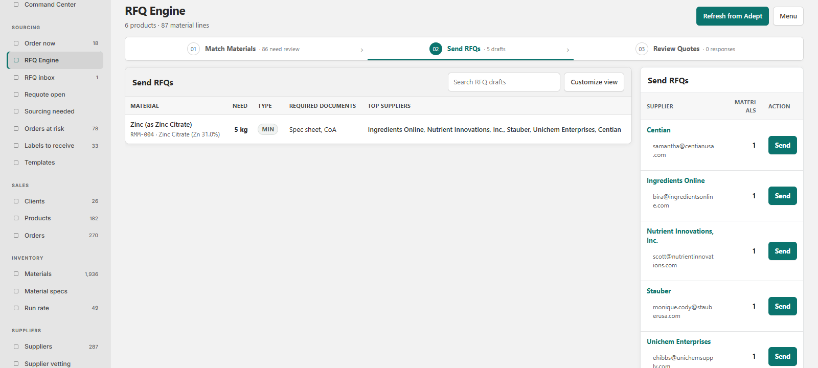818x368 pixels.
Task: Send RFQ to Unichem Enterprises
Action: coord(783,356)
